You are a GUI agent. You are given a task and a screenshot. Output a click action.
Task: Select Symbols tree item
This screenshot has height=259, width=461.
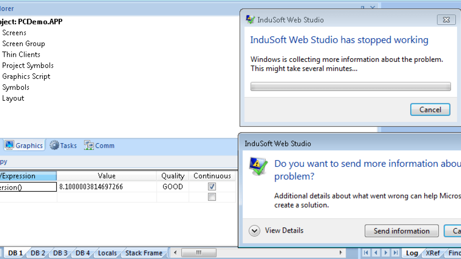click(15, 87)
